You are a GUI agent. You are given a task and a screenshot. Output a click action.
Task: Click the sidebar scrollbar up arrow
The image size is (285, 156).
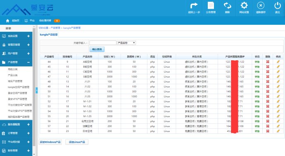(x=34, y=26)
